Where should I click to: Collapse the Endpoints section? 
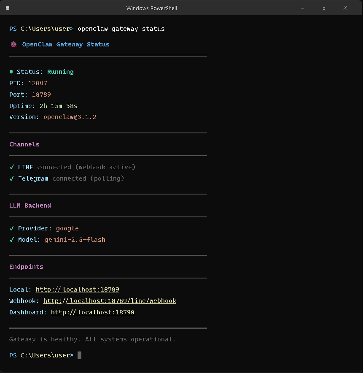tap(26, 266)
